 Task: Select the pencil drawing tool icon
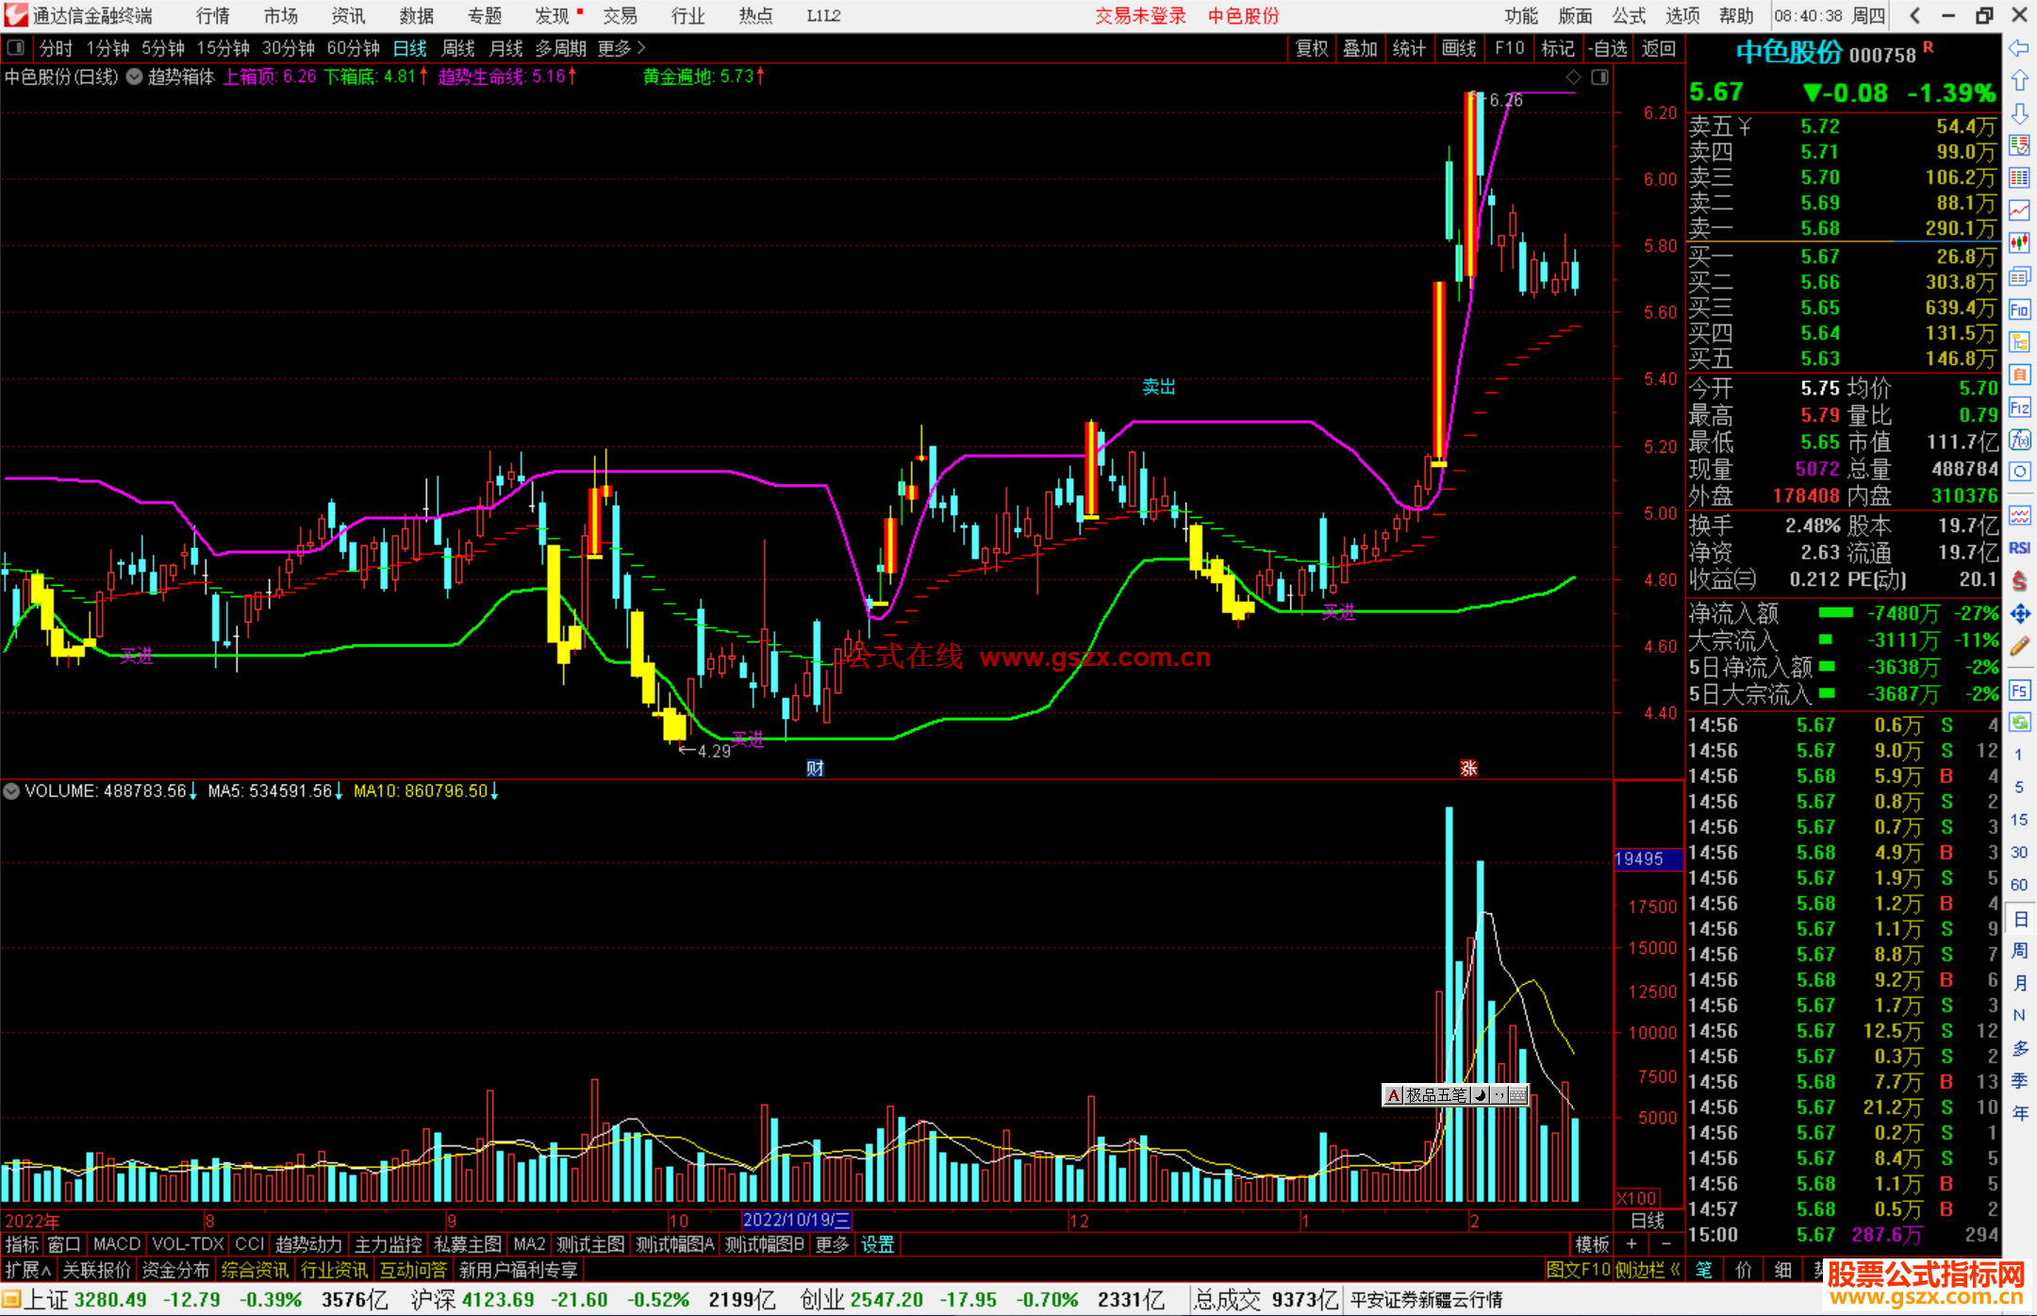tap(2019, 647)
